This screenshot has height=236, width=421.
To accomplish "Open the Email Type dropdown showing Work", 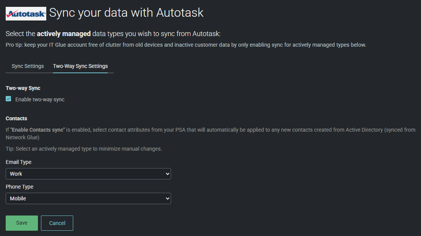I will (83, 174).
